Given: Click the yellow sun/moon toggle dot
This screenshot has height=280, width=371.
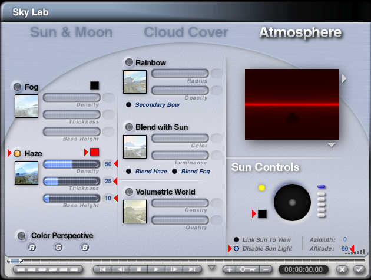Looking at the screenshot, I should click(x=261, y=188).
